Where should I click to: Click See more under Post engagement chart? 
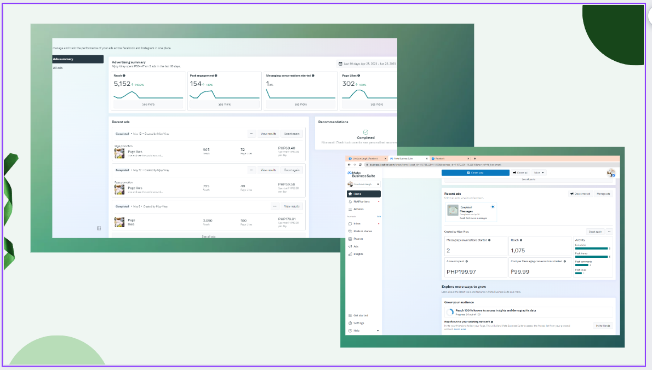225,104
